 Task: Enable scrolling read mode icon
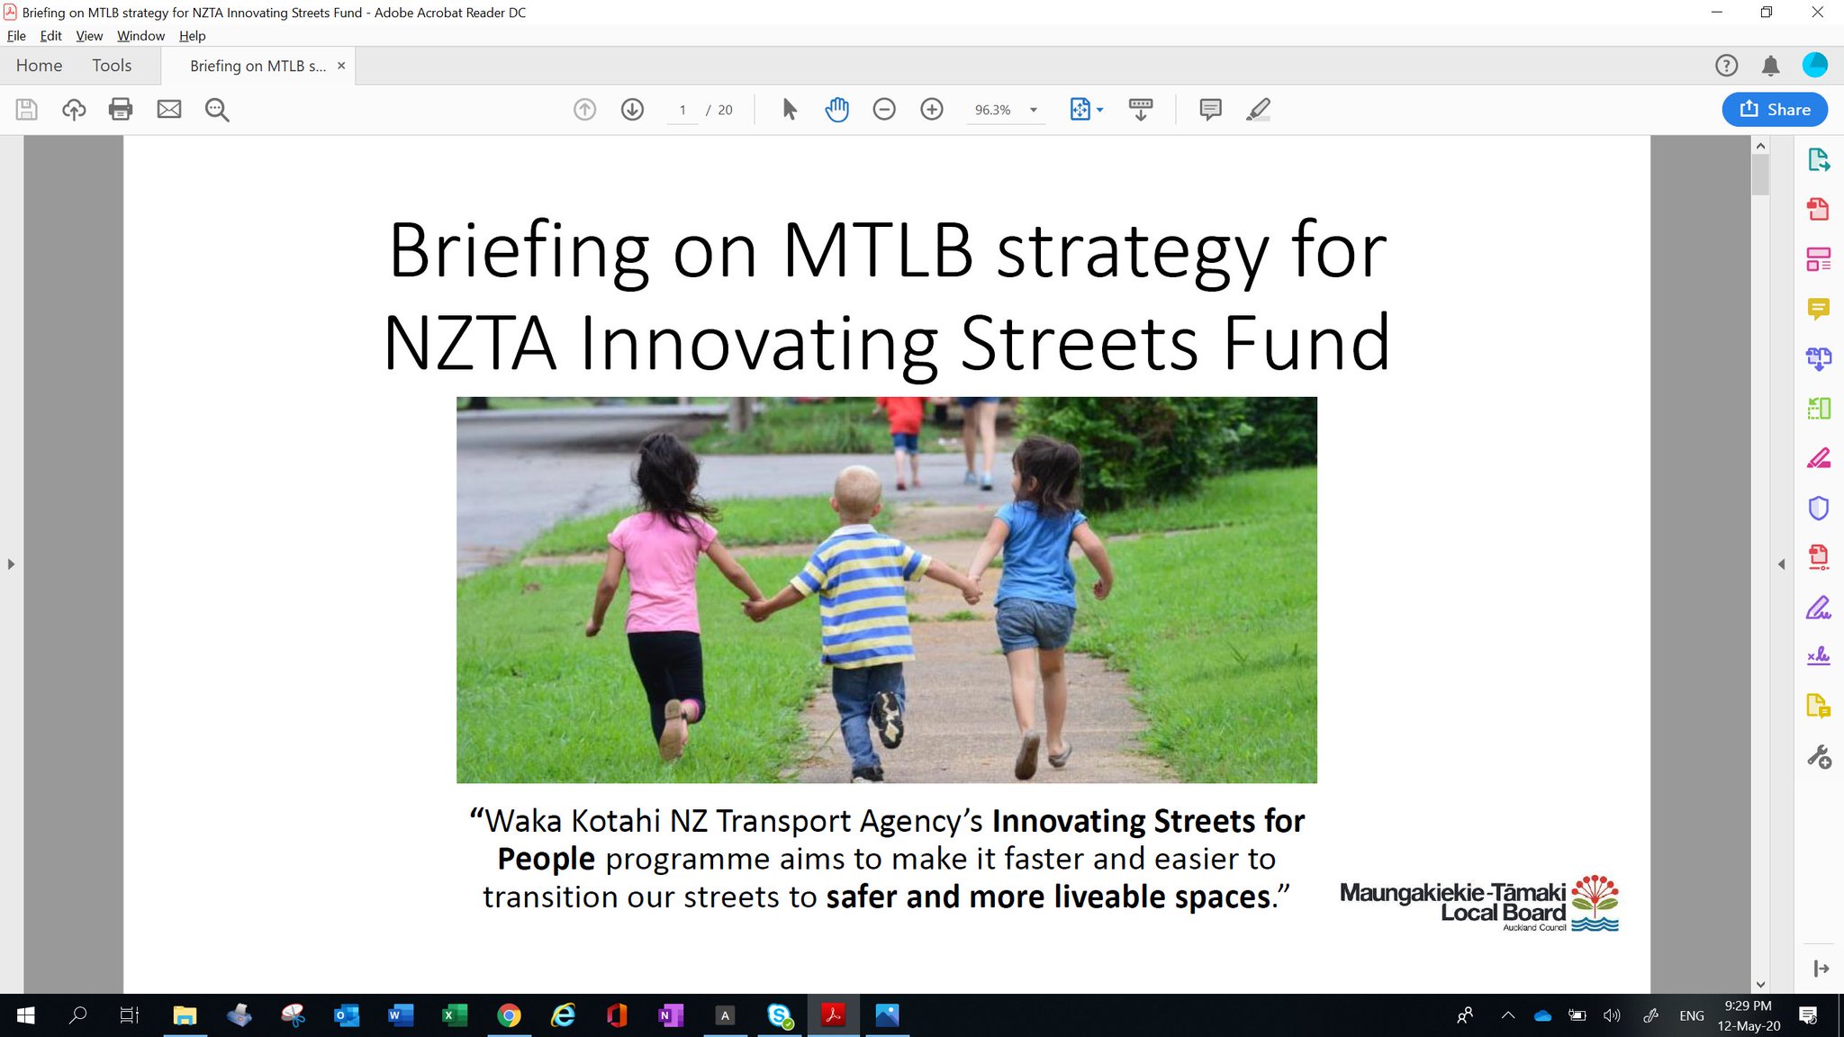point(1141,110)
